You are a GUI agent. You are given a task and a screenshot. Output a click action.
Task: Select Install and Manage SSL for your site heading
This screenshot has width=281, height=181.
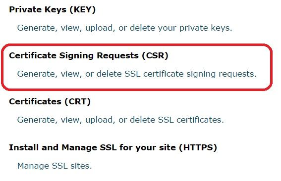(x=113, y=147)
